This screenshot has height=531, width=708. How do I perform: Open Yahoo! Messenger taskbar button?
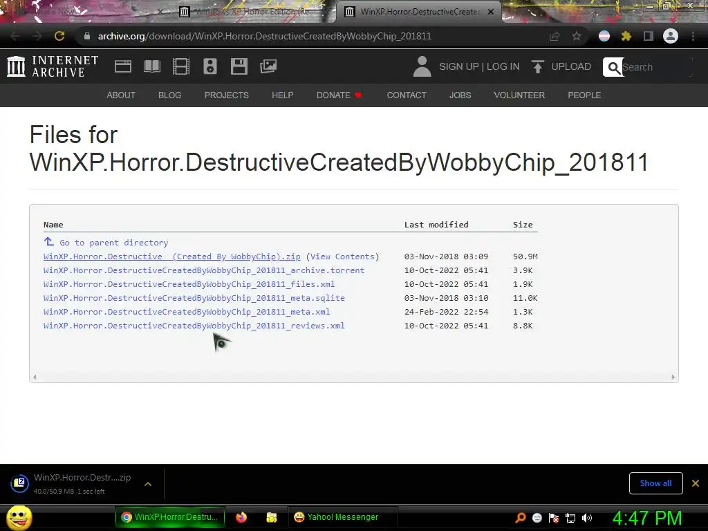tap(343, 517)
